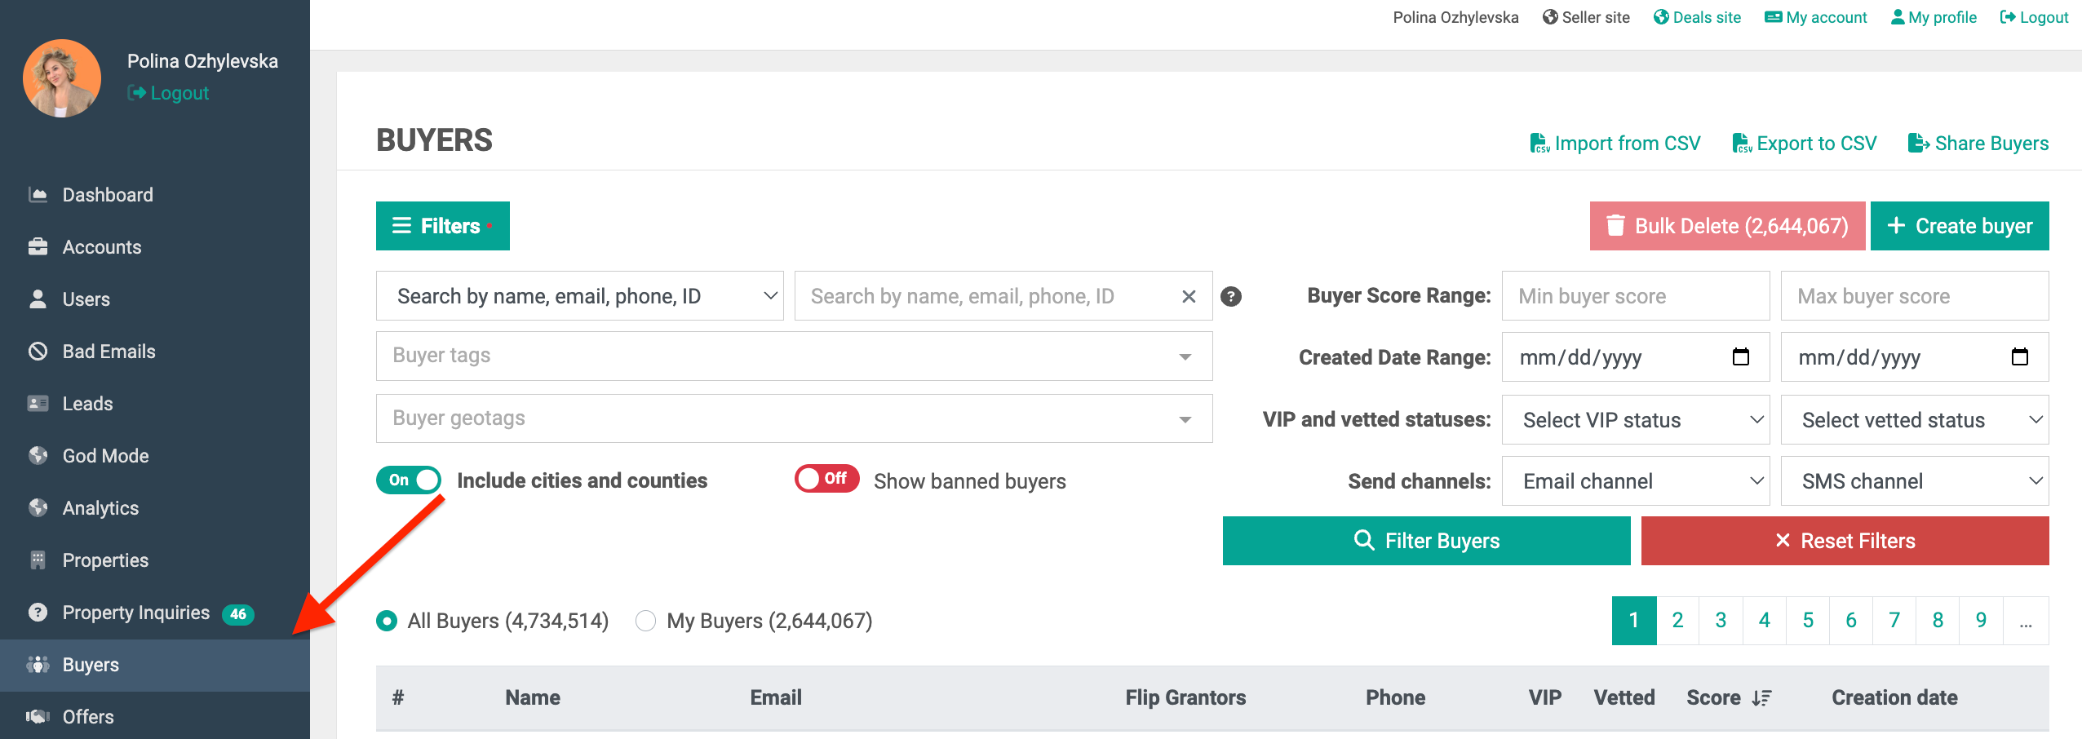Image resolution: width=2082 pixels, height=739 pixels.
Task: Click the Properties building icon
Action: [x=38, y=560]
